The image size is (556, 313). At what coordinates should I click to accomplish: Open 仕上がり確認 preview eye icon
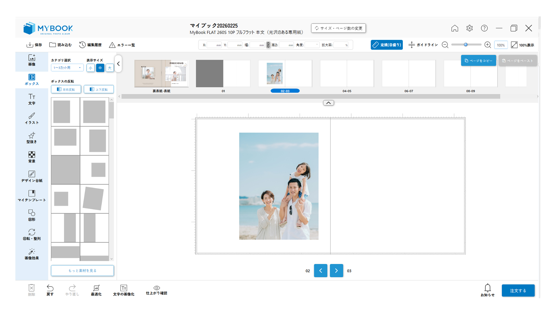pos(157,288)
